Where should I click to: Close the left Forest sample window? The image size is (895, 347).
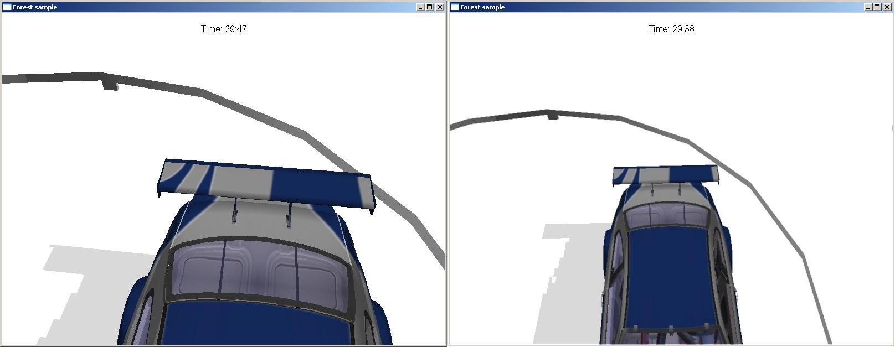[440, 7]
